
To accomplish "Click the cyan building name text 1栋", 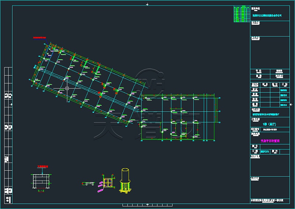I will [270, 124].
